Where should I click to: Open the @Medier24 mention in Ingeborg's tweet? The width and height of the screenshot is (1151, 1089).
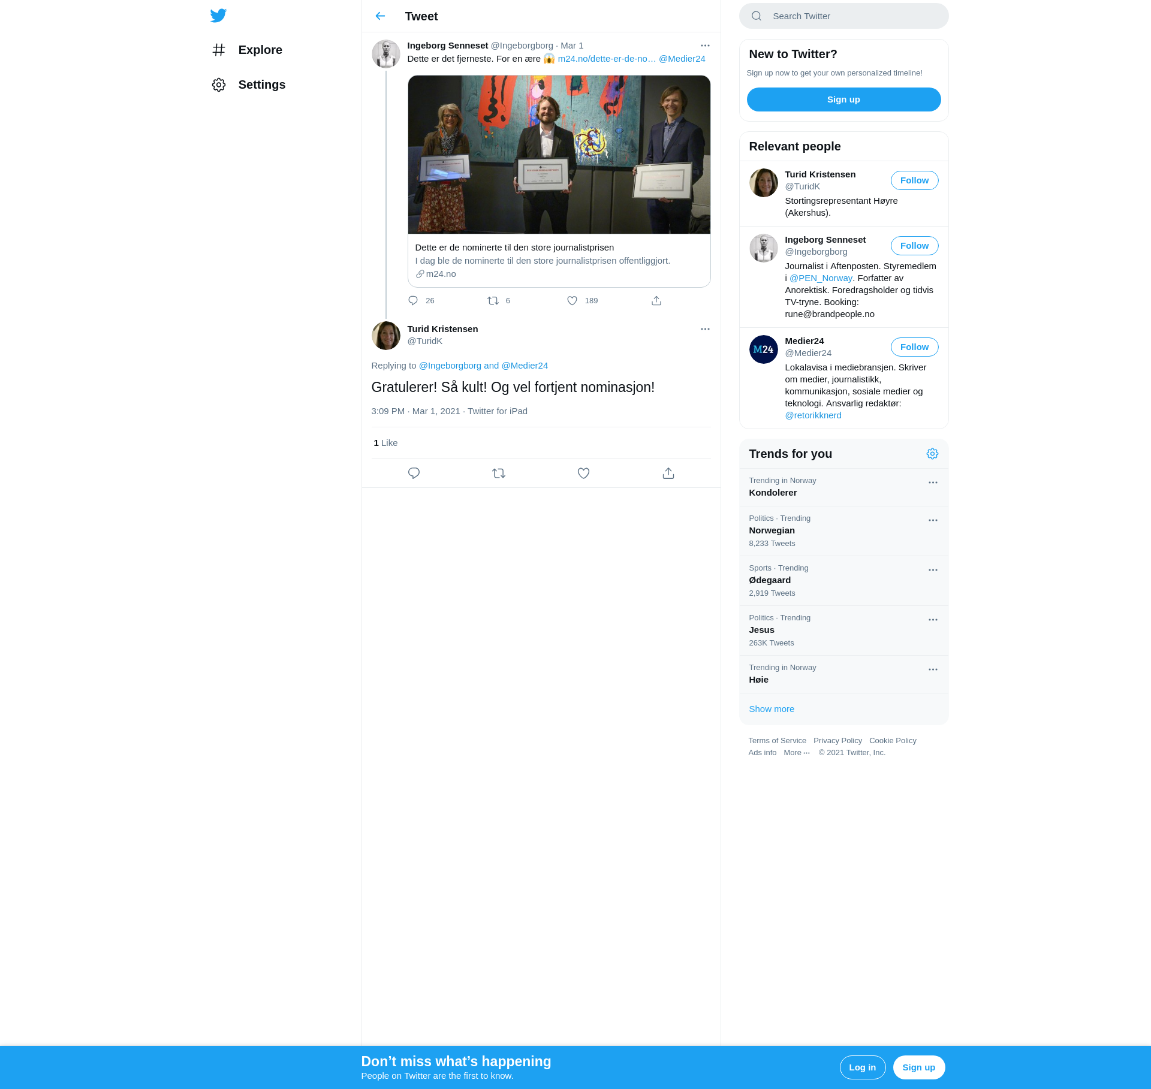coord(682,59)
